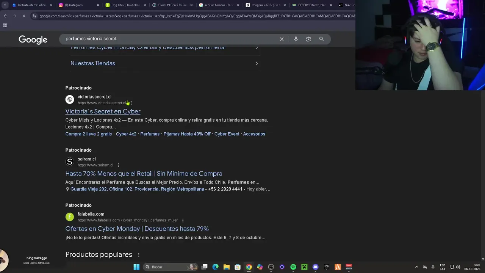The image size is (485, 273).
Task: Open Compra 2 lleva 2 gratis sitelink
Action: (89, 134)
